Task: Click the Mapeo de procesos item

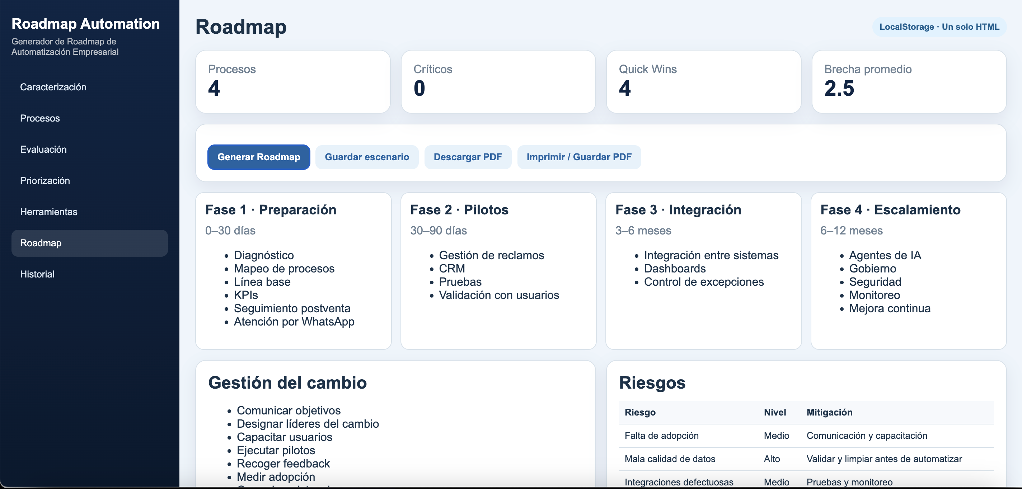Action: 284,269
